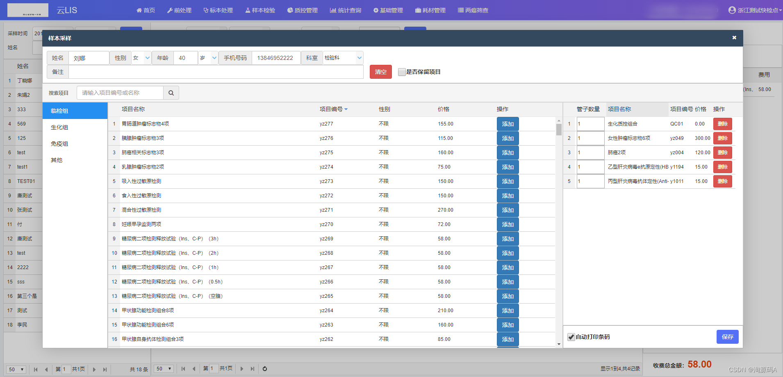Image resolution: width=783 pixels, height=377 pixels.
Task: Go to next page in left pager
Action: tap(94, 369)
